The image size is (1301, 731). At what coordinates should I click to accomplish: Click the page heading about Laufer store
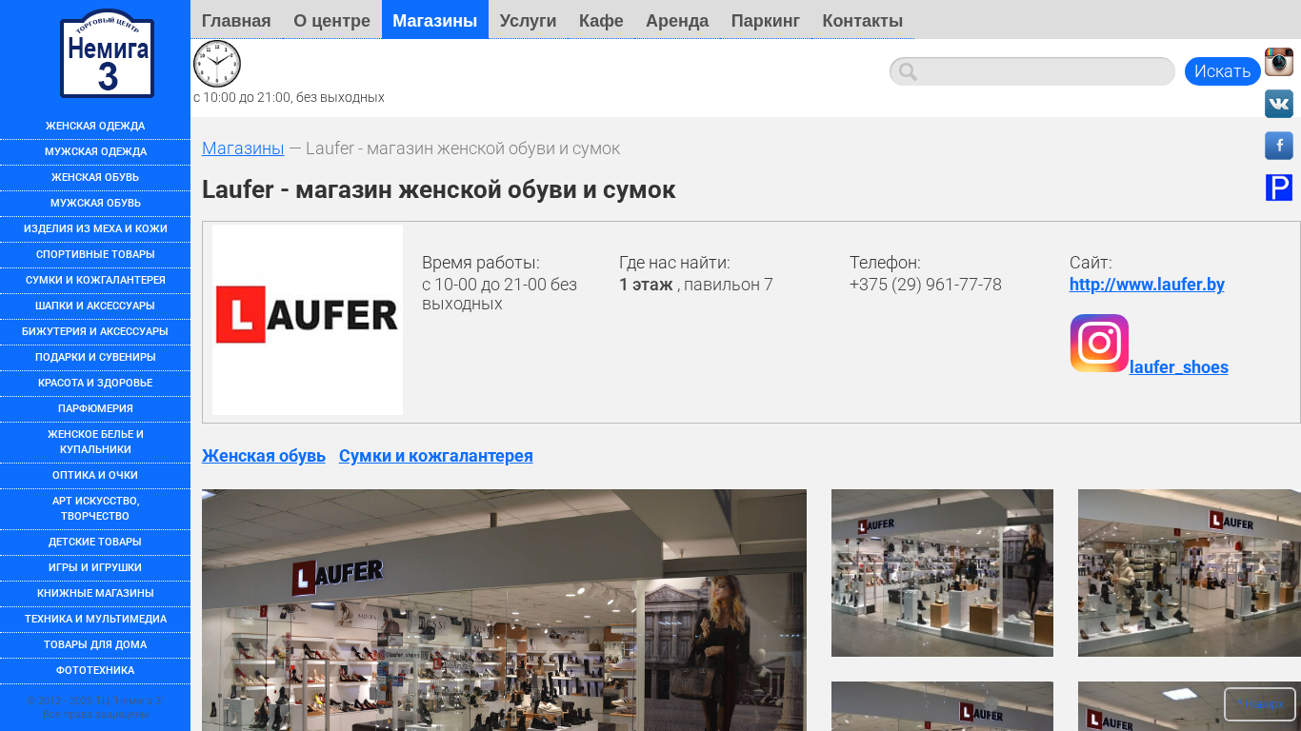tap(439, 189)
